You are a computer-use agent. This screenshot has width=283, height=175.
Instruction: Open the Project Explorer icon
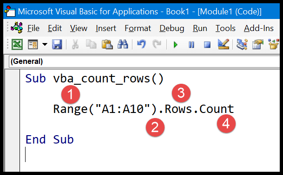[x=242, y=44]
